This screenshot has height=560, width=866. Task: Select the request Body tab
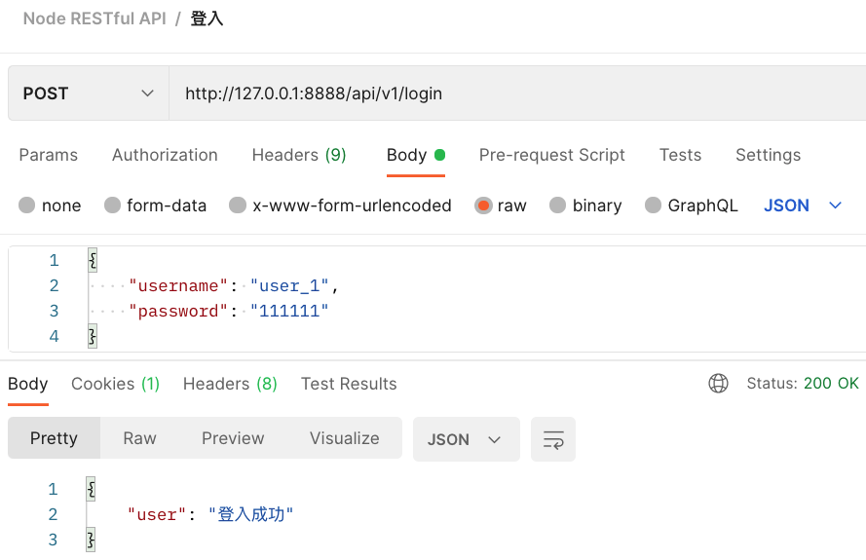point(415,155)
